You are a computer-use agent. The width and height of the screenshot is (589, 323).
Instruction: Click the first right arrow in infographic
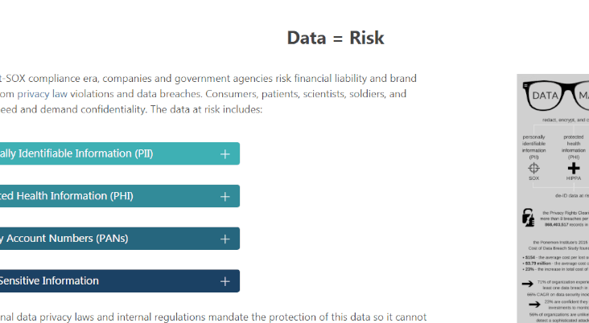tap(527, 284)
